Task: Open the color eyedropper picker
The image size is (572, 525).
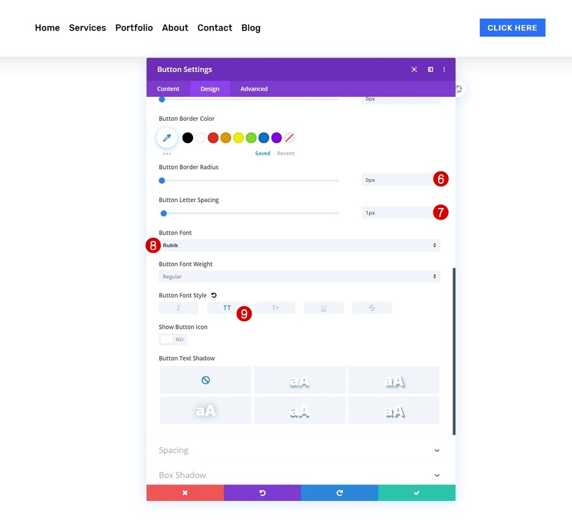Action: (167, 138)
